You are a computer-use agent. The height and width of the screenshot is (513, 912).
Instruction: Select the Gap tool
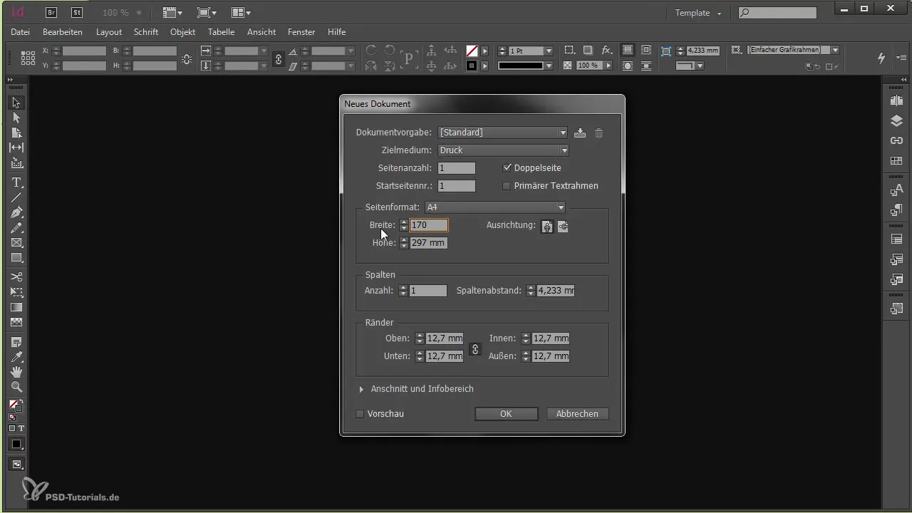pyautogui.click(x=16, y=147)
